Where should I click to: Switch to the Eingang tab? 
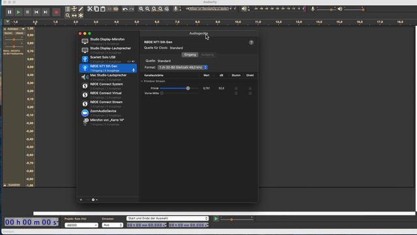pos(190,55)
